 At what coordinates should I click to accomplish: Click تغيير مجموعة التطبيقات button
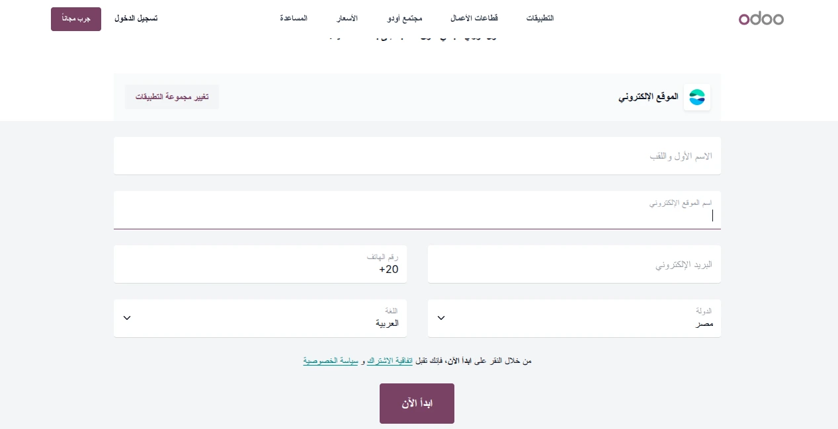click(x=172, y=97)
